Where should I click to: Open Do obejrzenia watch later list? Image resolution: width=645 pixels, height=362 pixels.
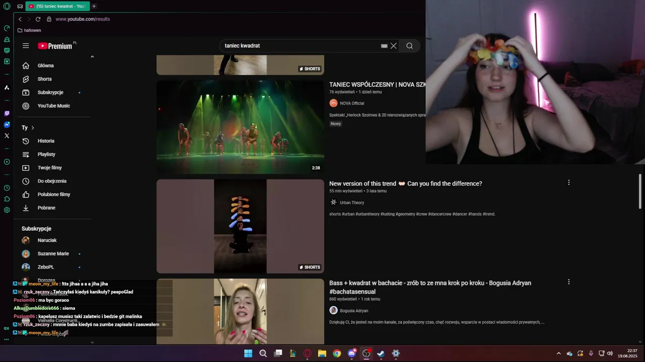tap(52, 181)
